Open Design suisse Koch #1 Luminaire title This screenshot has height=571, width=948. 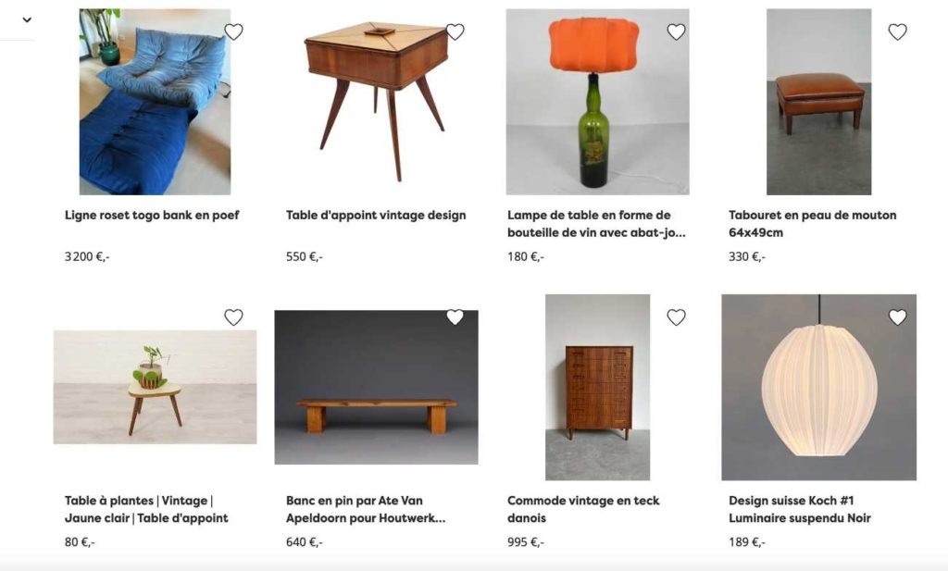coord(799,509)
